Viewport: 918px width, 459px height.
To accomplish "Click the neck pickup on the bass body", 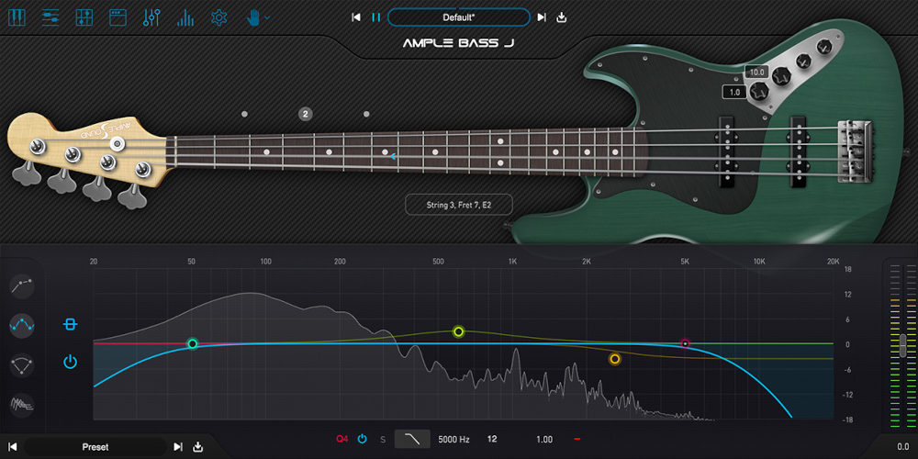I will (x=726, y=151).
